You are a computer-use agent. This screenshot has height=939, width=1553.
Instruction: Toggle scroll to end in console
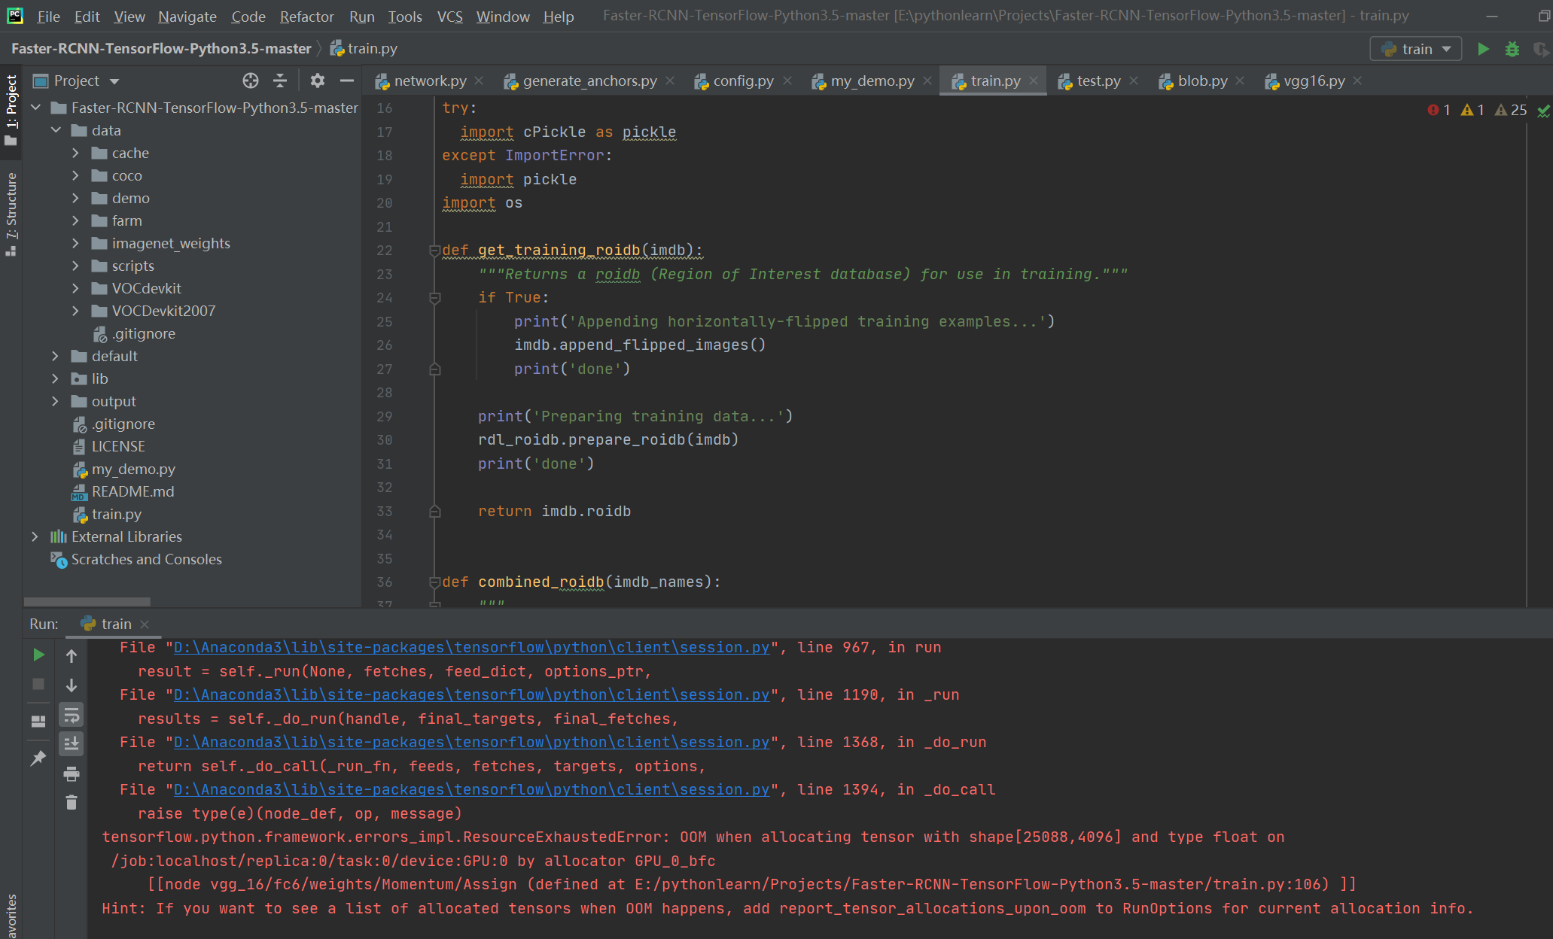pyautogui.click(x=72, y=744)
